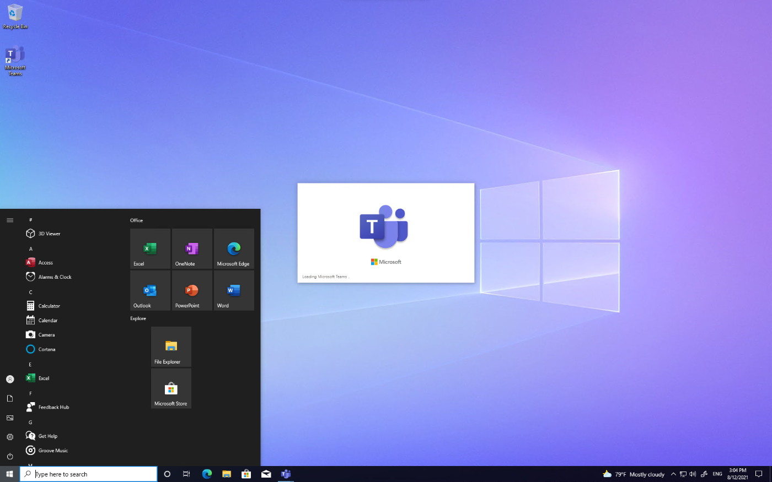Click the Teams splash loading window
Image resolution: width=772 pixels, height=482 pixels.
386,232
